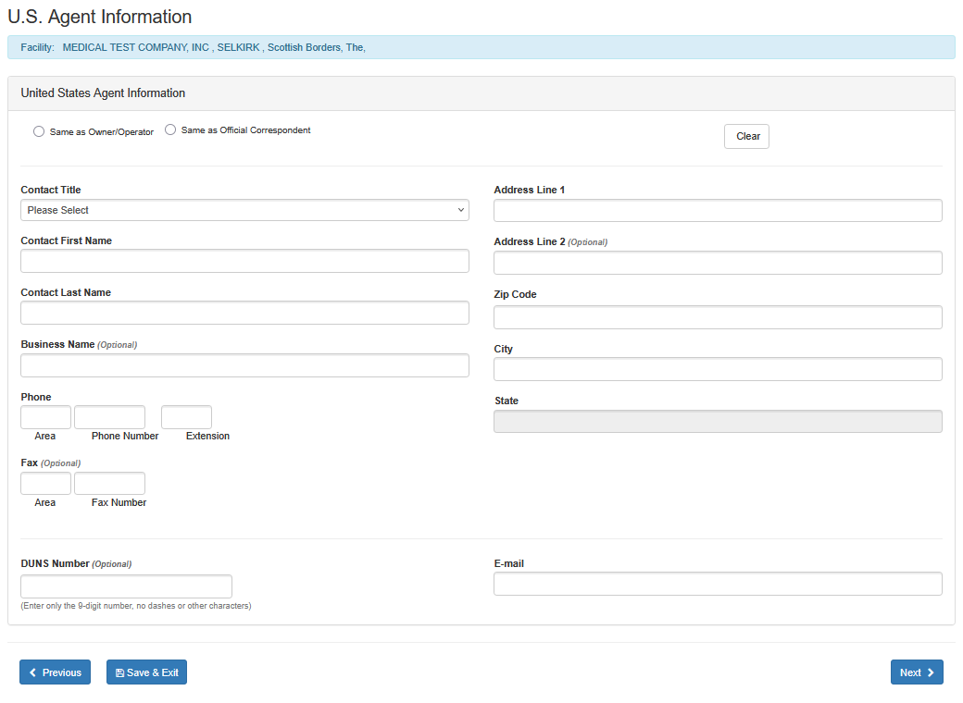963x703 pixels.
Task: Focus the Zip Code input
Action: (718, 317)
